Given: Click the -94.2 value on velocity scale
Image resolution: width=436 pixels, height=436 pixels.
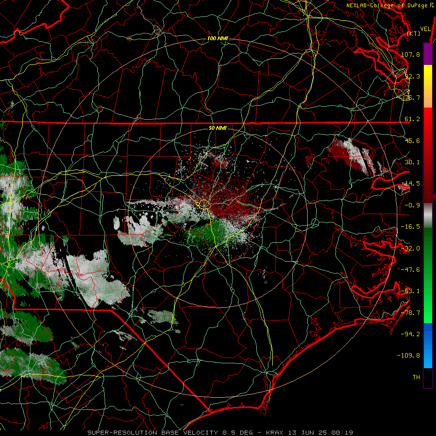Looking at the screenshot, I should (x=410, y=334).
